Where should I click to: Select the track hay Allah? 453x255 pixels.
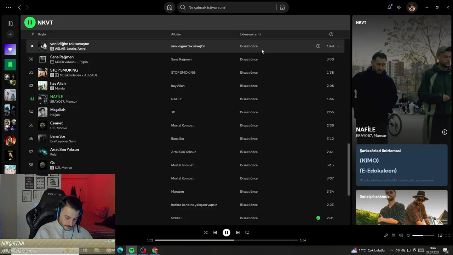click(58, 84)
